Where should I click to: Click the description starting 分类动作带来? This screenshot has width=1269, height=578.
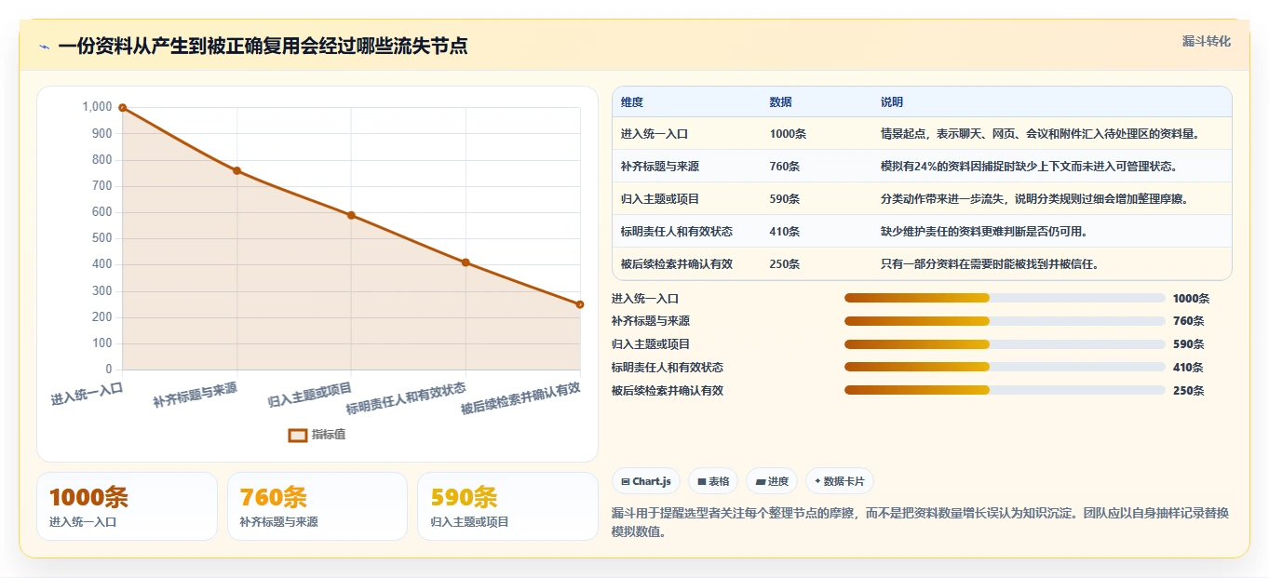point(1034,199)
